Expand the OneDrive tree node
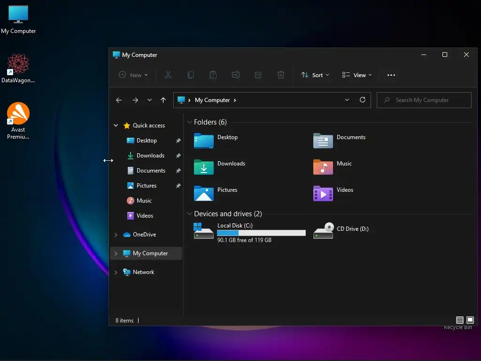481x361 pixels. (116, 235)
